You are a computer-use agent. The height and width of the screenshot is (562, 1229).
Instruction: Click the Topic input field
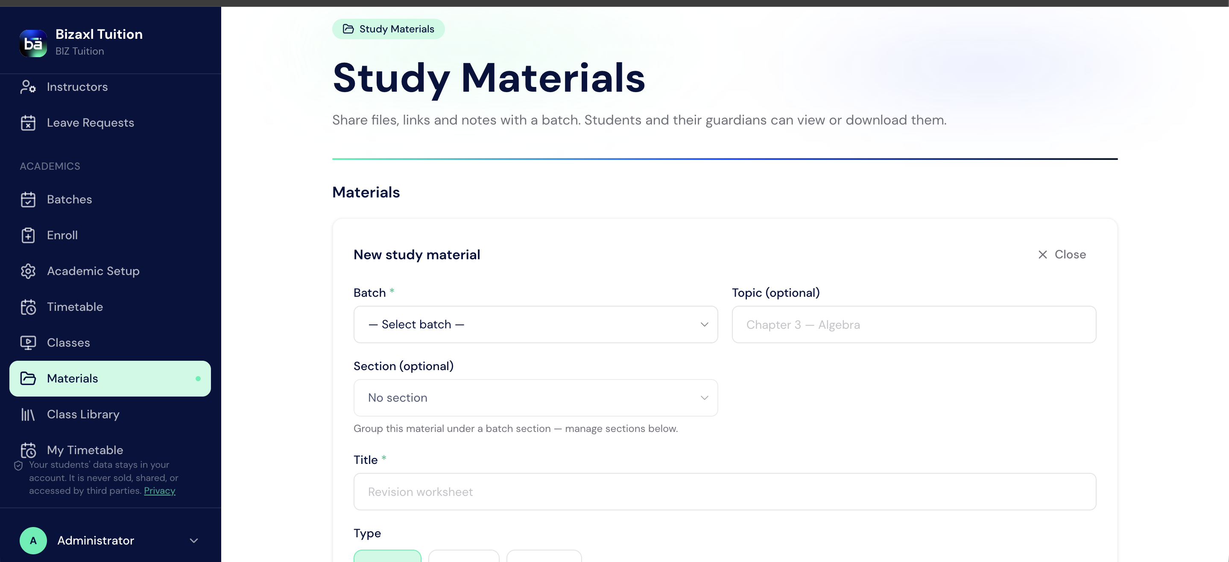click(914, 324)
